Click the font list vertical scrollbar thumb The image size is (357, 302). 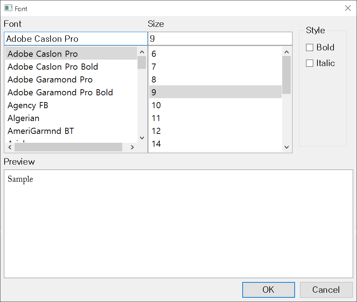click(142, 62)
